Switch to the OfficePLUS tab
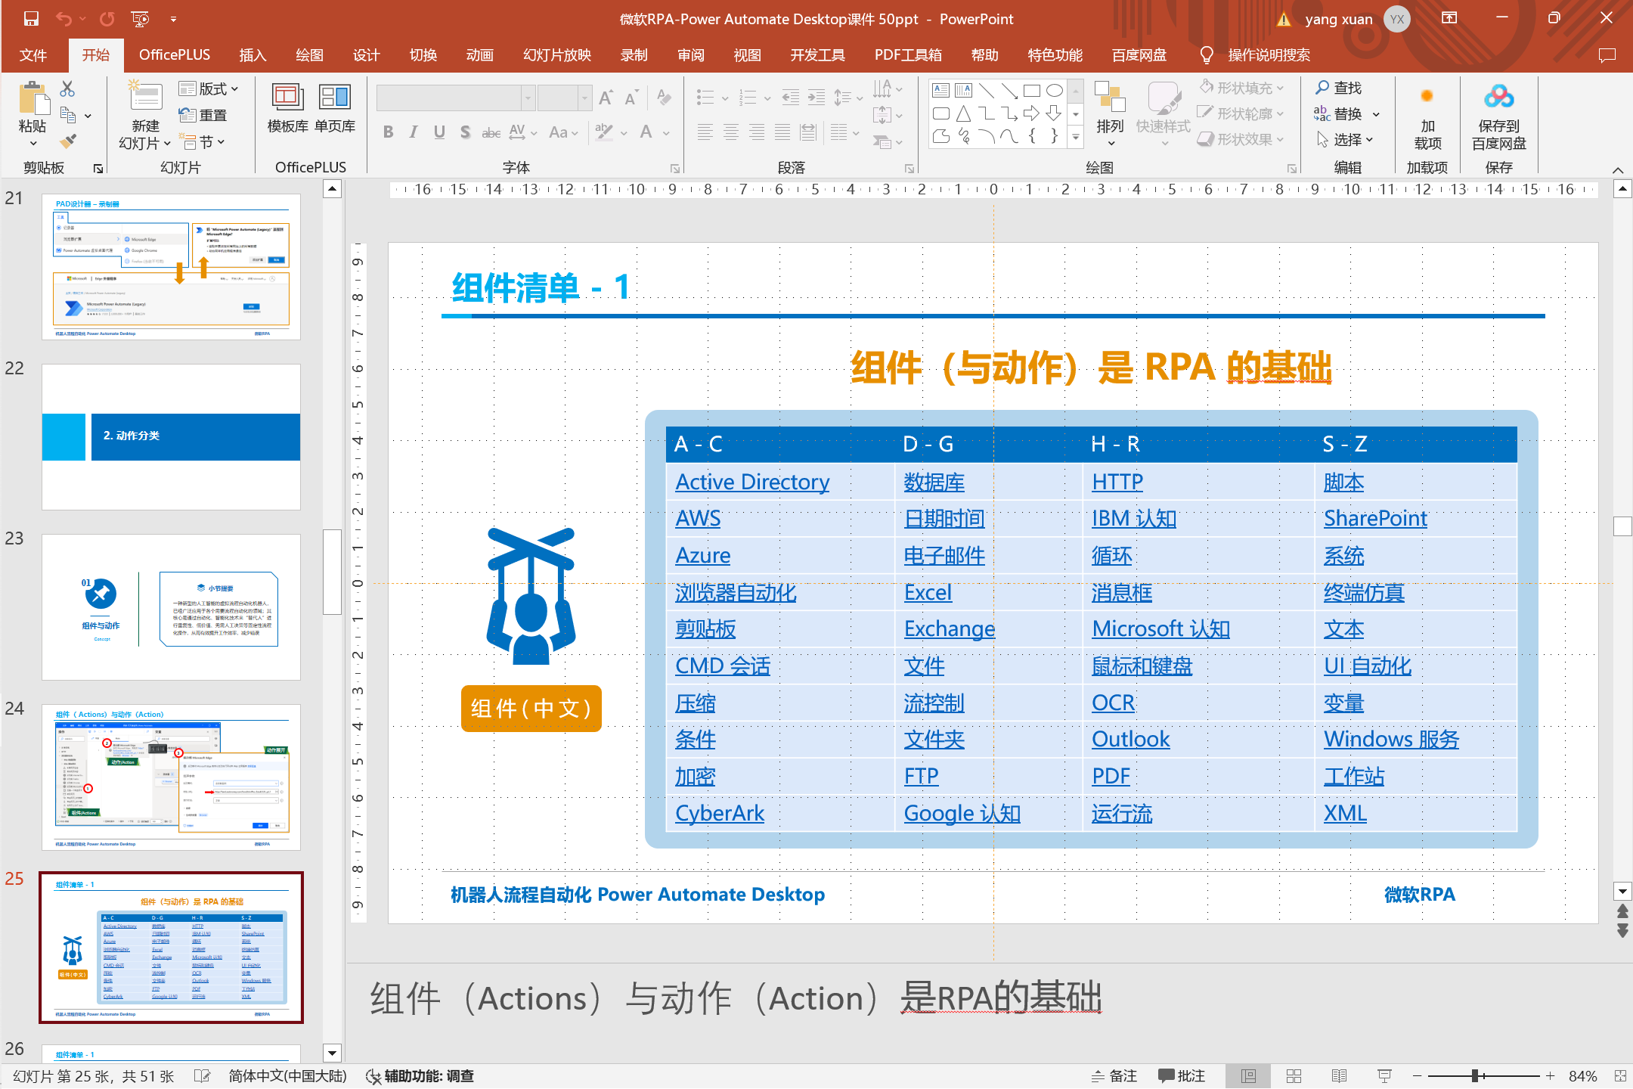The image size is (1633, 1089). click(x=175, y=55)
